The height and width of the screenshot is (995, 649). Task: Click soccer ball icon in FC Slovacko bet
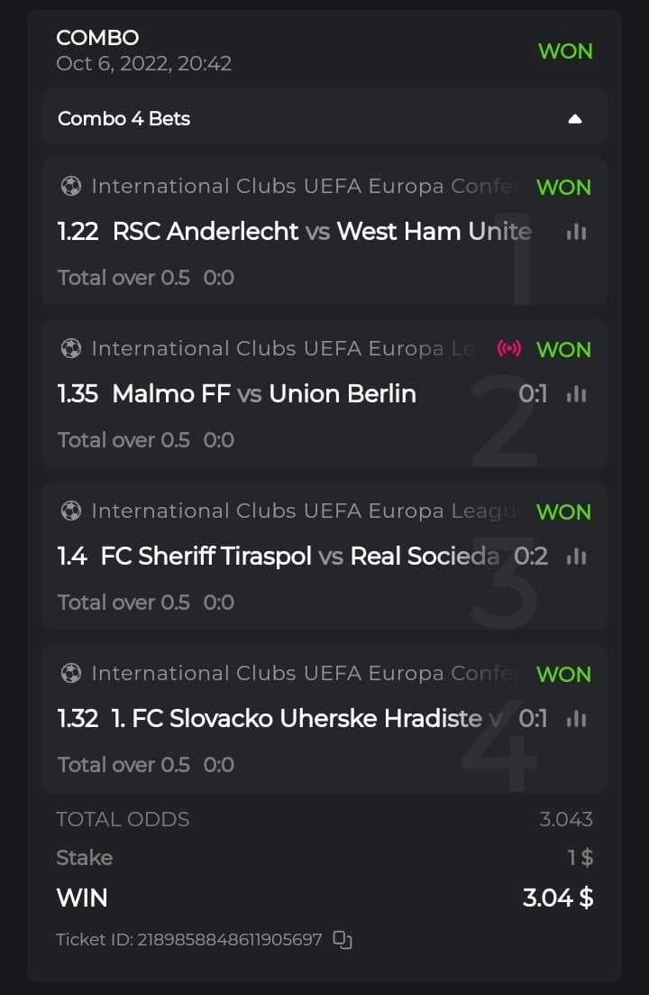click(70, 674)
